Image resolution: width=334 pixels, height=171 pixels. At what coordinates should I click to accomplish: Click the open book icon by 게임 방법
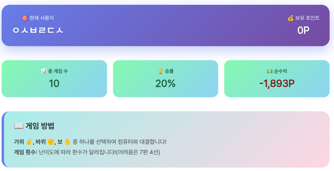[x=19, y=126]
